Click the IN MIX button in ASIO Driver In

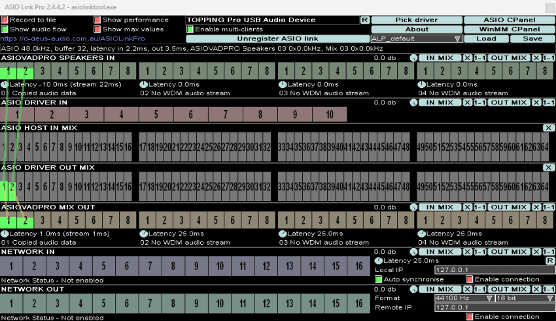(x=440, y=102)
